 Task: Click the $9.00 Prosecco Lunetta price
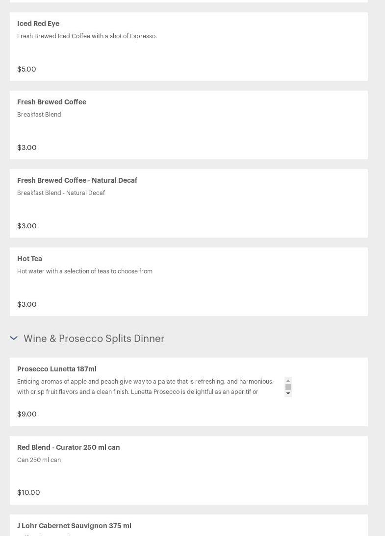[x=26, y=414]
